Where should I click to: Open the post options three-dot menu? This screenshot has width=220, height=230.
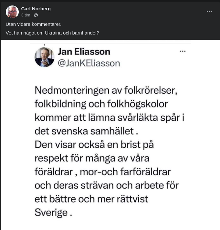click(209, 11)
